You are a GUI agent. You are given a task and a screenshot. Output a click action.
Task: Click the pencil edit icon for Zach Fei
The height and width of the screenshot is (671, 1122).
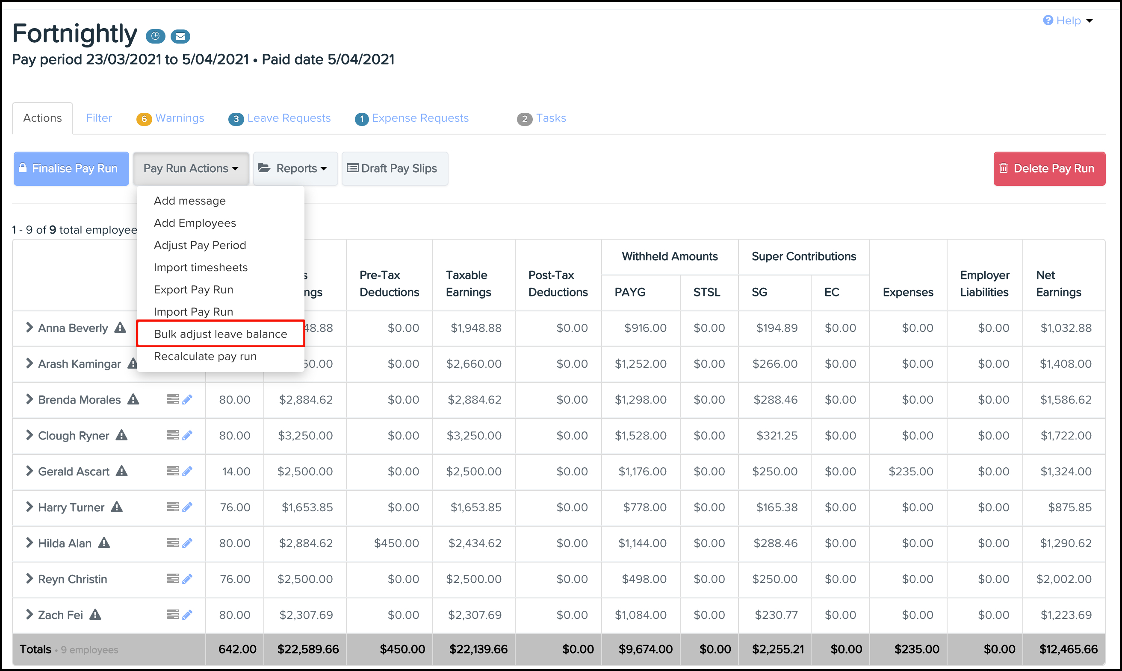pos(187,615)
